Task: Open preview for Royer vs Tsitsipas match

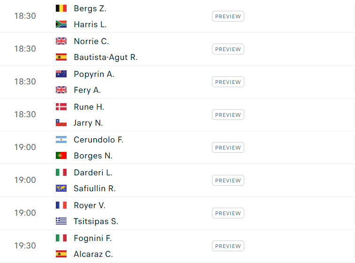Action: 228,213
